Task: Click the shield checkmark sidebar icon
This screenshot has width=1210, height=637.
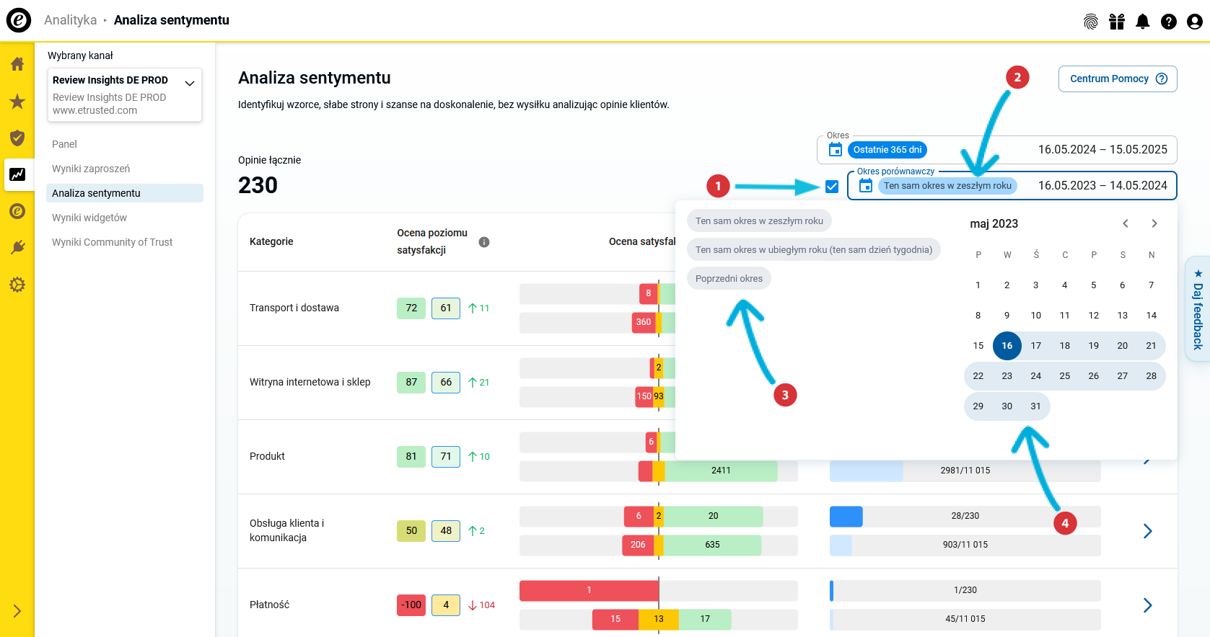Action: click(17, 138)
